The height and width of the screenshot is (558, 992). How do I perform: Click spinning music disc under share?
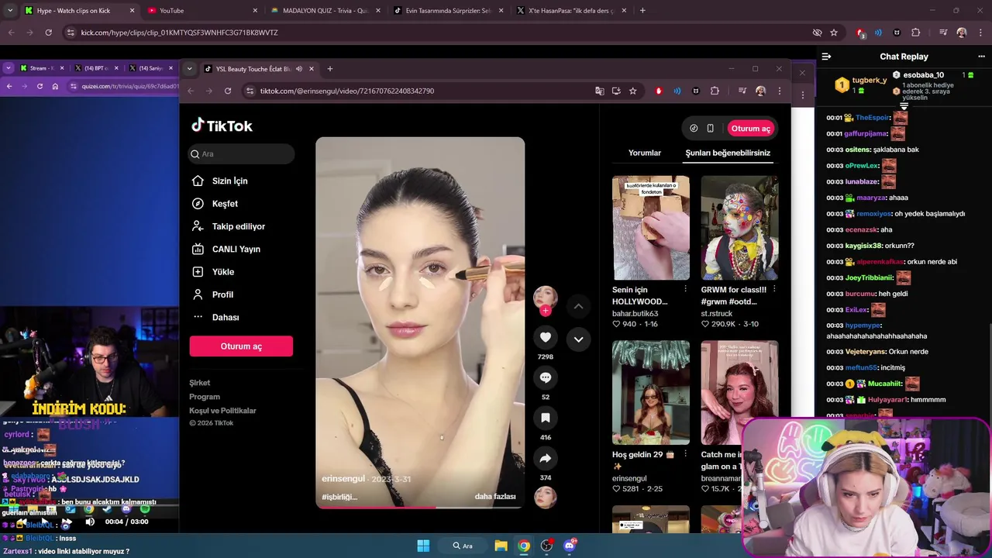tap(546, 497)
